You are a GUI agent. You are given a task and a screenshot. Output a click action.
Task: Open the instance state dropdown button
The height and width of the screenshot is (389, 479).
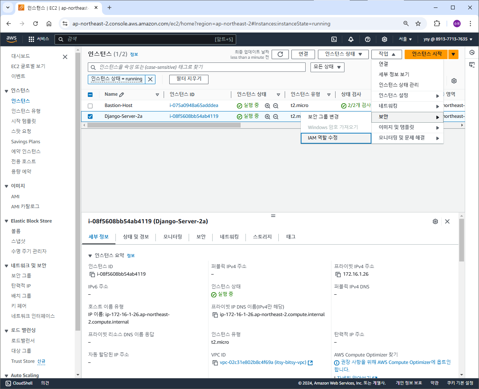(343, 54)
